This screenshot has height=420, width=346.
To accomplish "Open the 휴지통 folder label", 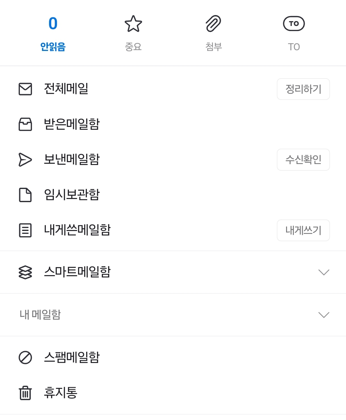I will point(61,393).
